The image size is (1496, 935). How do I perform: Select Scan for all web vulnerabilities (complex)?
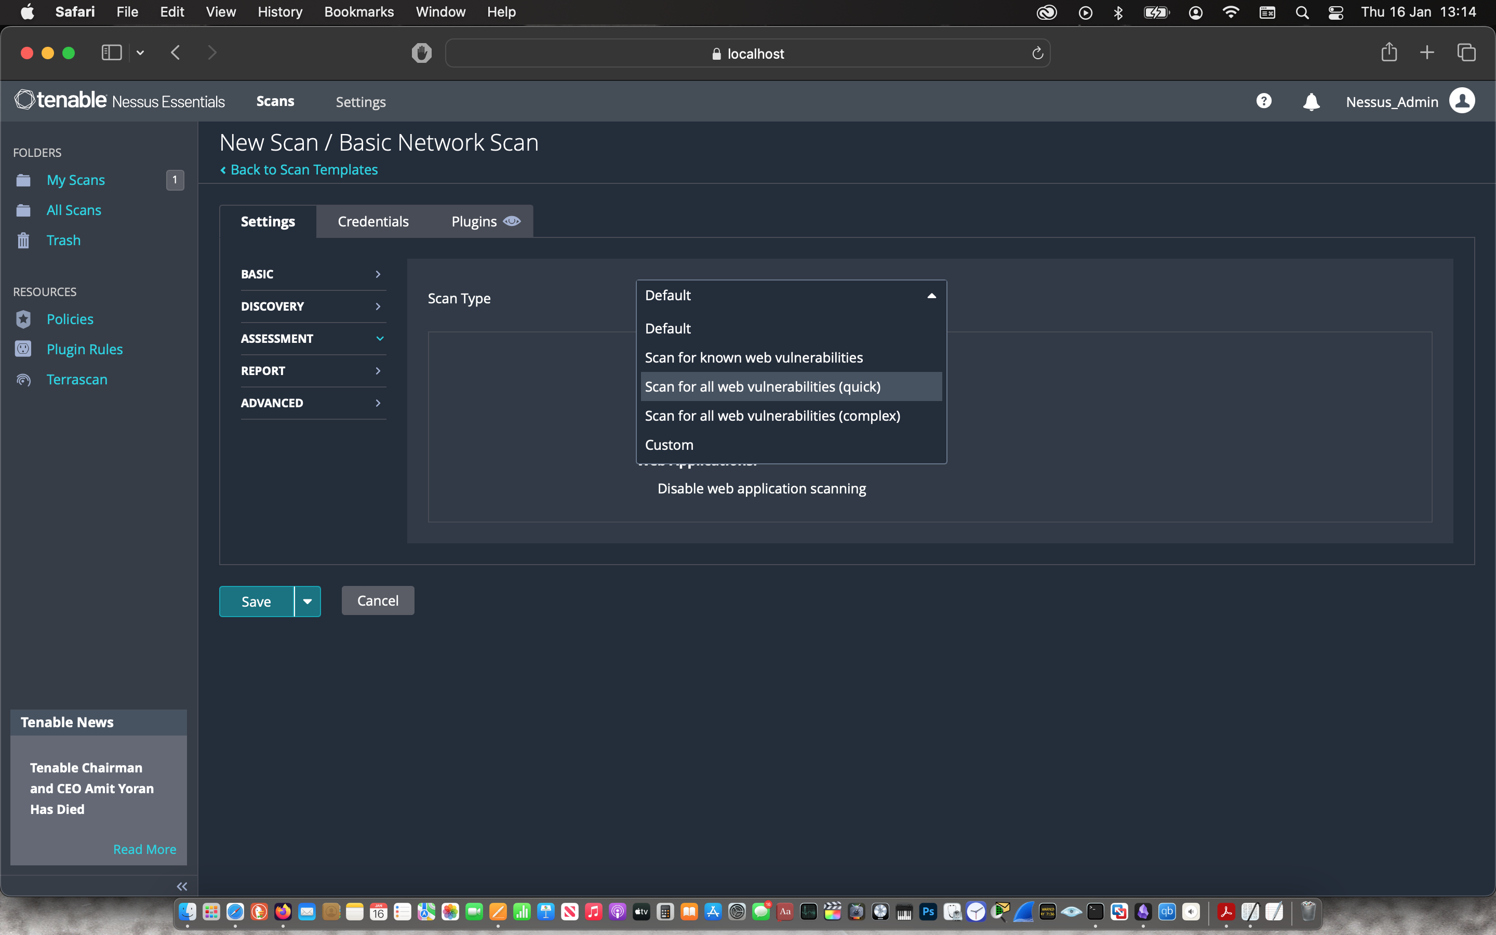coord(772,416)
